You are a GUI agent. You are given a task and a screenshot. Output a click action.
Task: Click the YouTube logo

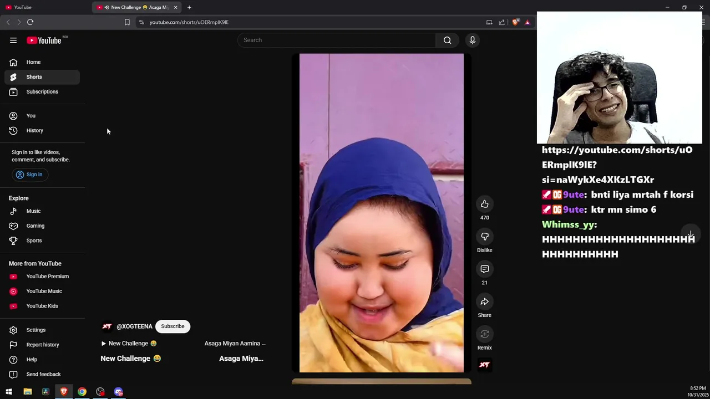coord(44,40)
